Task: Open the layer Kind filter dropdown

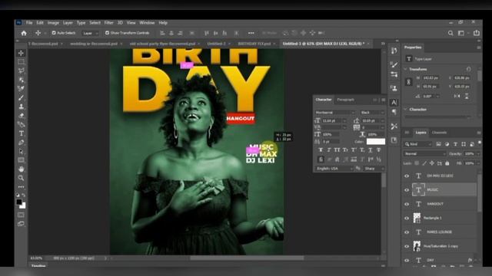Action: pos(418,144)
